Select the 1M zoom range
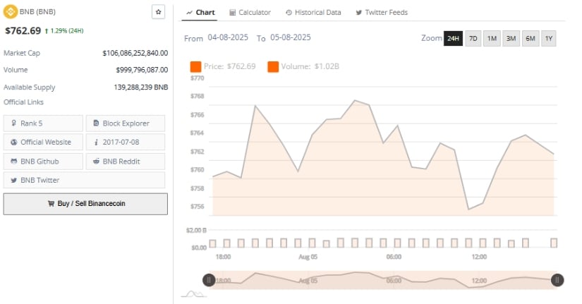This screenshot has width=582, height=304. tap(492, 38)
